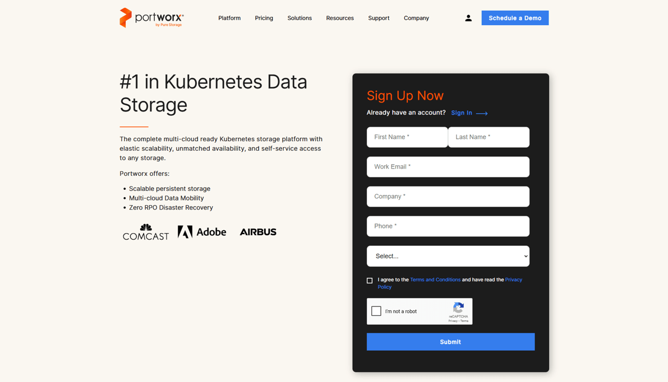This screenshot has height=382, width=668.
Task: Open the Solutions menu
Action: tap(300, 18)
